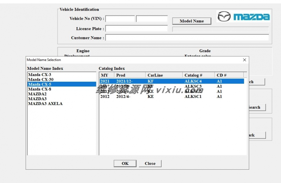Click the MY column header

pyautogui.click(x=107, y=75)
